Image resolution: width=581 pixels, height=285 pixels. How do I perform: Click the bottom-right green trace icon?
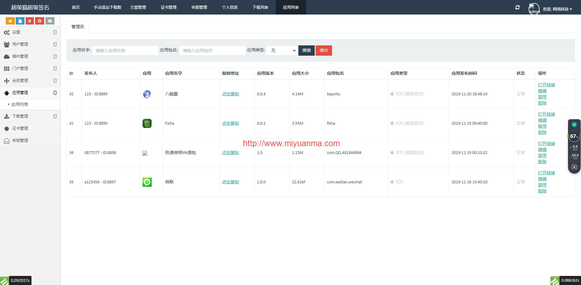[555, 280]
